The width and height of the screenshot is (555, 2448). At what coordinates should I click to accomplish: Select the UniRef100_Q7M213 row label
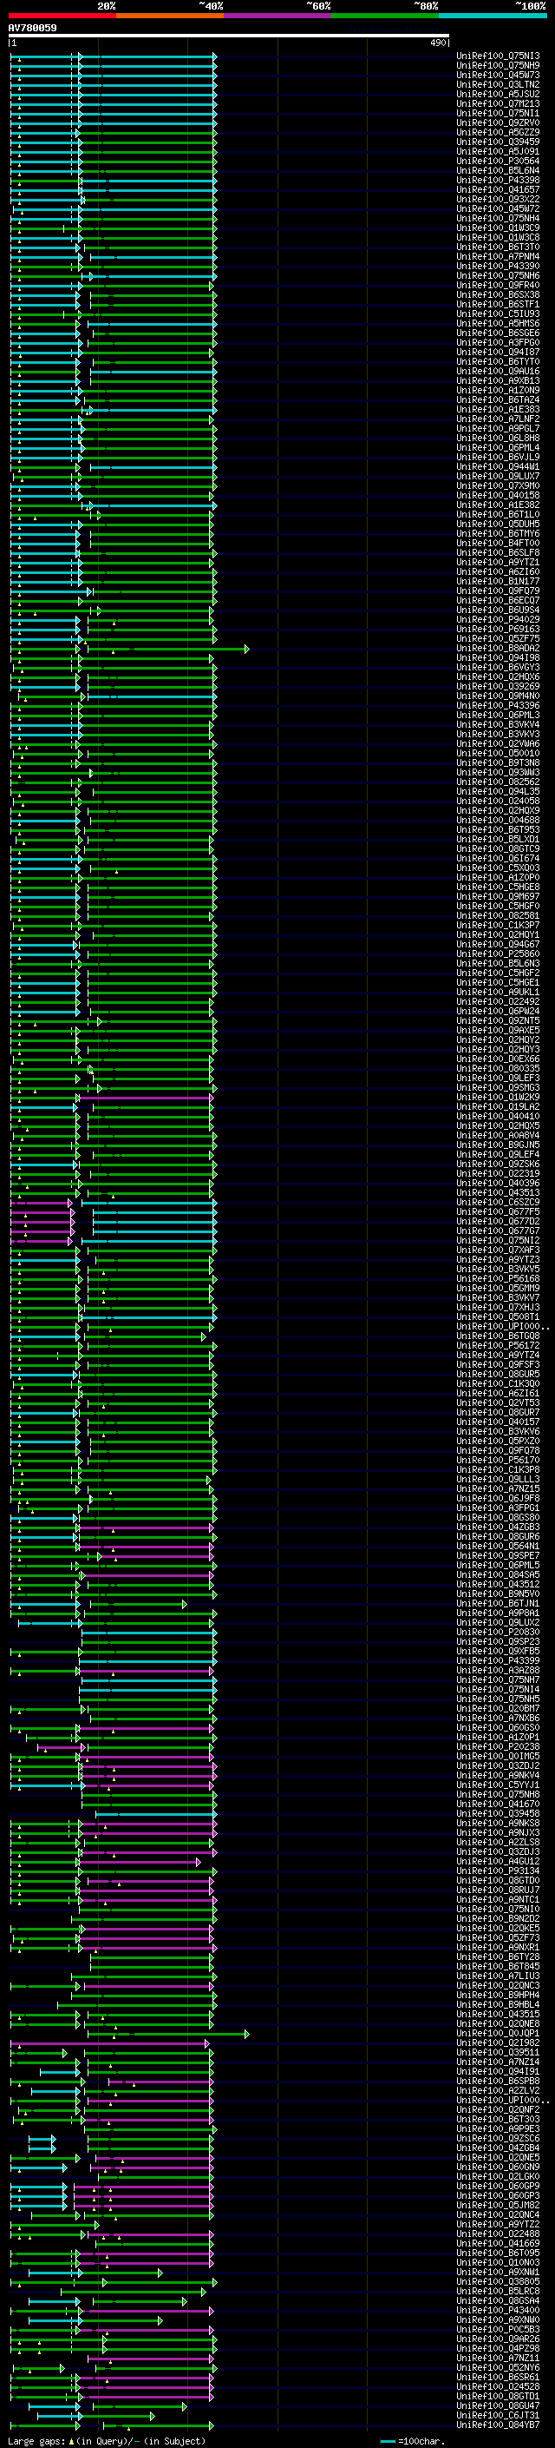pyautogui.click(x=498, y=103)
